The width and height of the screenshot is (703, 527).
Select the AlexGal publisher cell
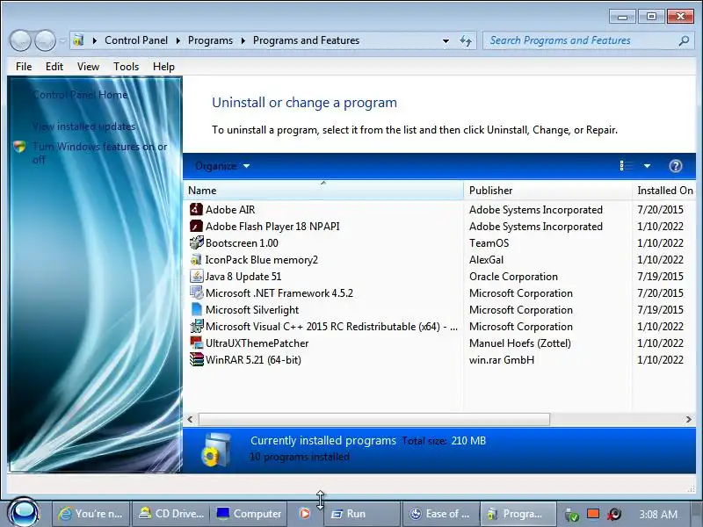(x=486, y=260)
